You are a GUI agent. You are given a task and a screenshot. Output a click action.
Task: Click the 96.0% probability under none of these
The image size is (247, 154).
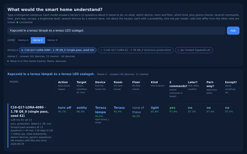[x=136, y=116]
